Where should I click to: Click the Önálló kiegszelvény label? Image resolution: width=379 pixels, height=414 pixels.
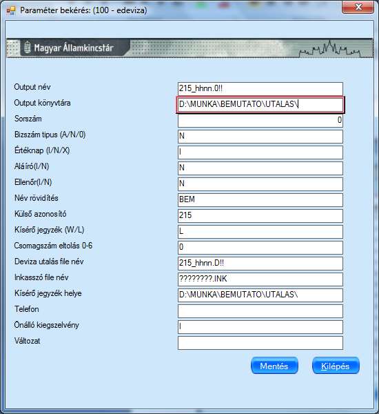coord(47,325)
